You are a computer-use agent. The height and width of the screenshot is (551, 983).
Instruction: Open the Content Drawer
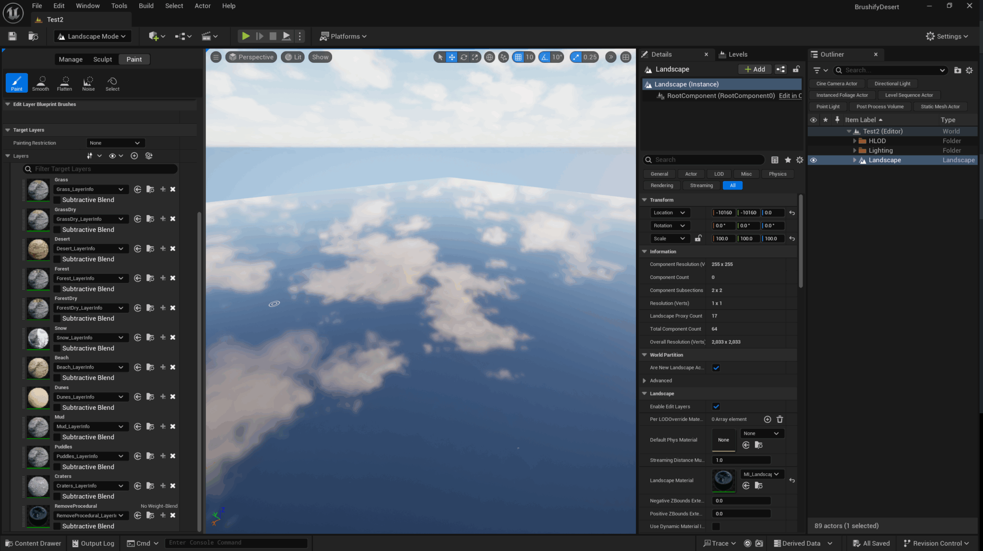coord(33,543)
